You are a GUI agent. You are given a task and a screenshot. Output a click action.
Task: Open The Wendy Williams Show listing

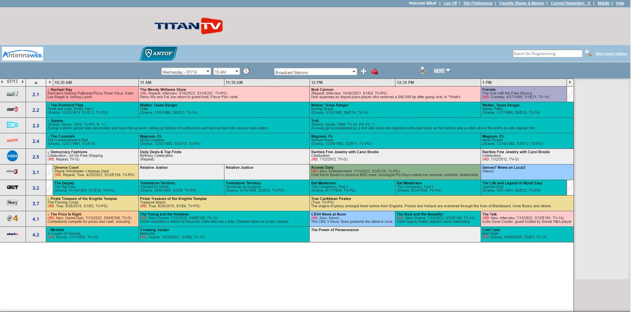pos(223,94)
